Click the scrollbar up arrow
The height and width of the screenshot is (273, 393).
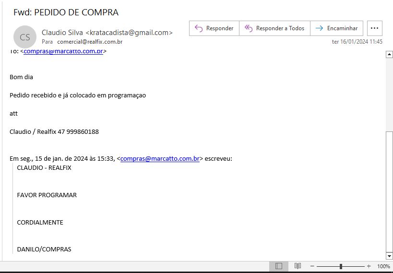point(389,55)
